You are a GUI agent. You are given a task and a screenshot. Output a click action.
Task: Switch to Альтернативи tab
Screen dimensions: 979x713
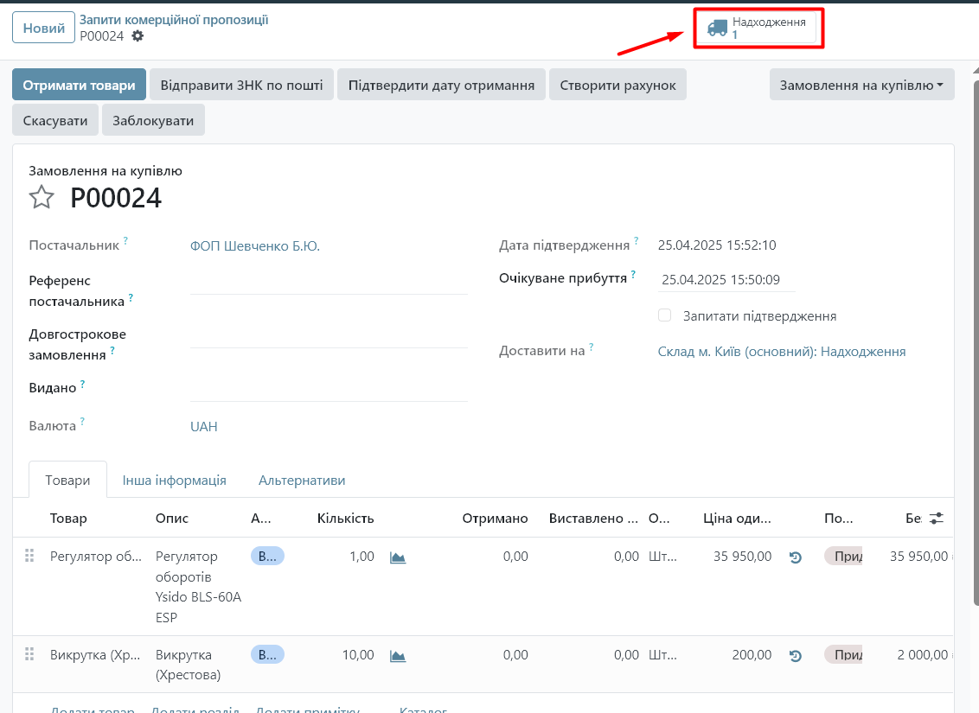302,480
